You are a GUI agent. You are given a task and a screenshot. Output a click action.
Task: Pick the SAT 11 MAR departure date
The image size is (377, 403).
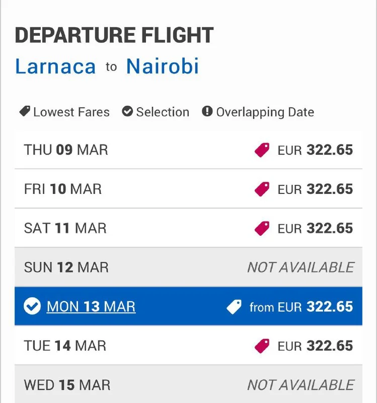tap(65, 229)
